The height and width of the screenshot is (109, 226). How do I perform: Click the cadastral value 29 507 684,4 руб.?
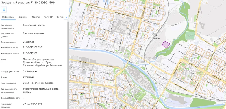coord(33,104)
